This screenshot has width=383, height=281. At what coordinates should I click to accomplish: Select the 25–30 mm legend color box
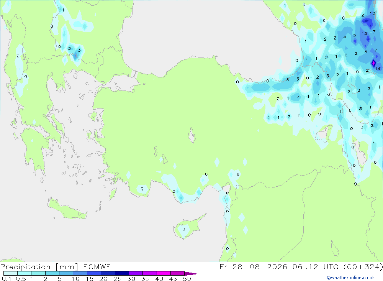tap(122, 273)
